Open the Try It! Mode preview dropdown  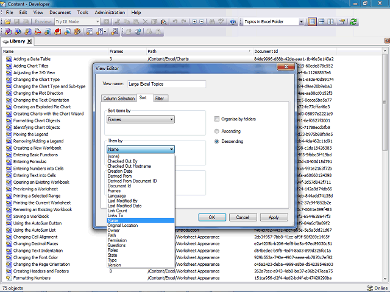coord(97,22)
